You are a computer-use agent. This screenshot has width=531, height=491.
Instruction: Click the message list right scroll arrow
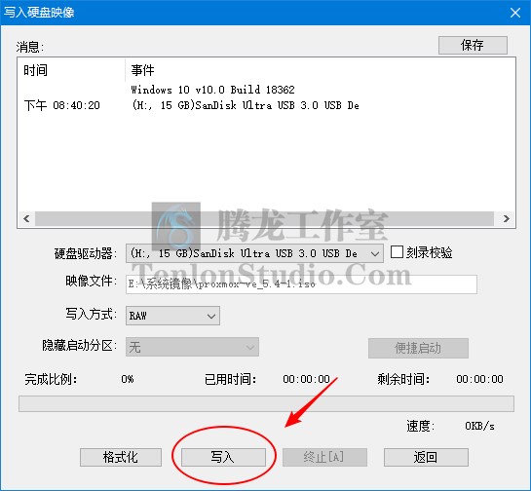507,218
